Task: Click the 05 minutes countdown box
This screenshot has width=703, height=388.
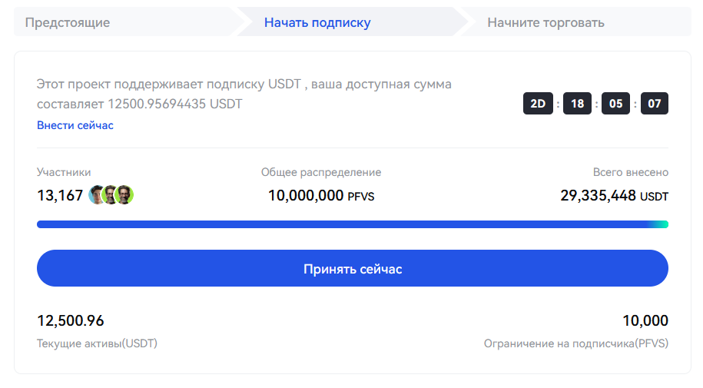Action: 615,104
